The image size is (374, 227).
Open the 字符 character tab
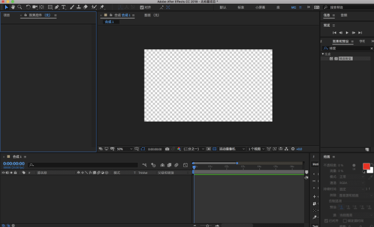coord(362,41)
